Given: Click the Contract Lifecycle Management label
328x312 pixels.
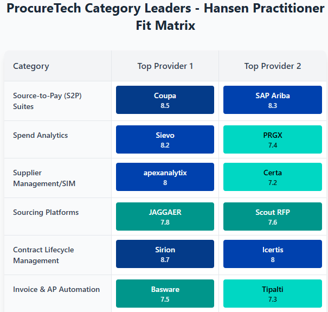Looking at the screenshot, I should [x=43, y=255].
